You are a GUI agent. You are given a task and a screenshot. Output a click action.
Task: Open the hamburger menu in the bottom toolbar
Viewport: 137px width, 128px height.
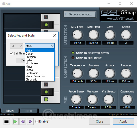pos(6,122)
